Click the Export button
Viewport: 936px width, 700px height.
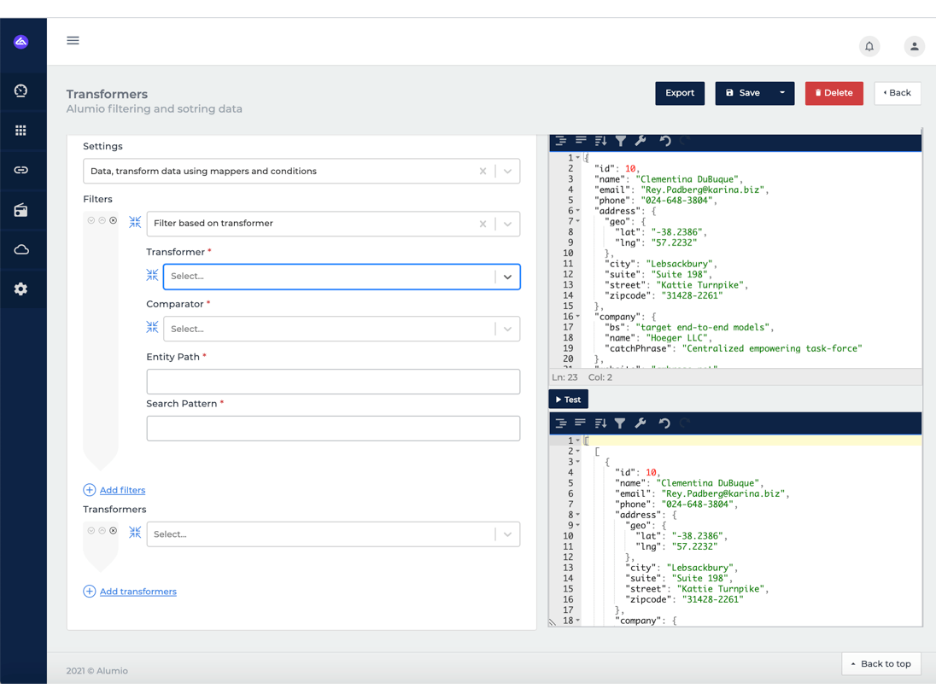[x=680, y=93]
